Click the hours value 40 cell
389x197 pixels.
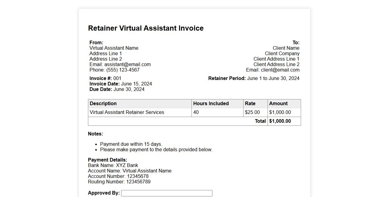pos(196,112)
